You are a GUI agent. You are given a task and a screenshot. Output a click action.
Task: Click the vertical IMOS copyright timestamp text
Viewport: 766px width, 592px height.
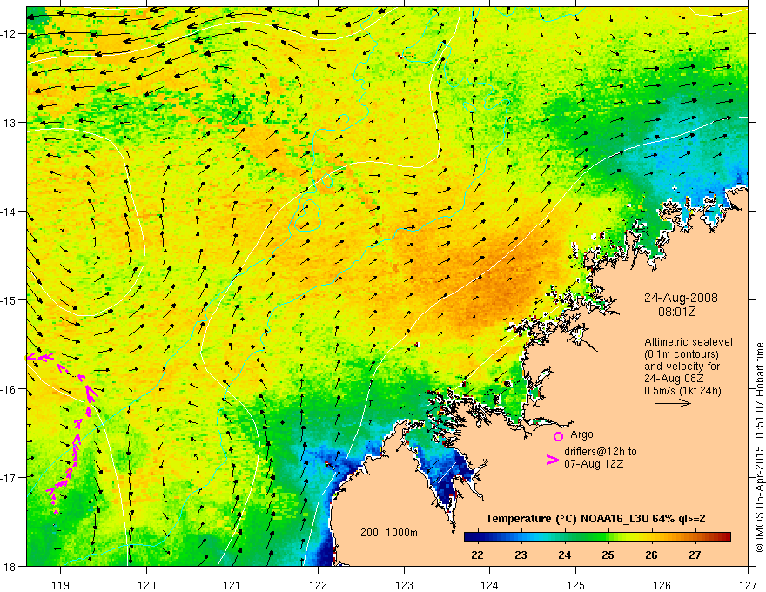click(x=759, y=447)
